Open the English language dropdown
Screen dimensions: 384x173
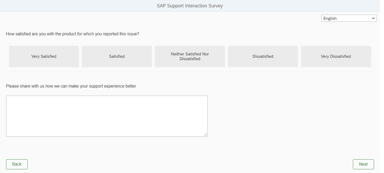coord(349,18)
